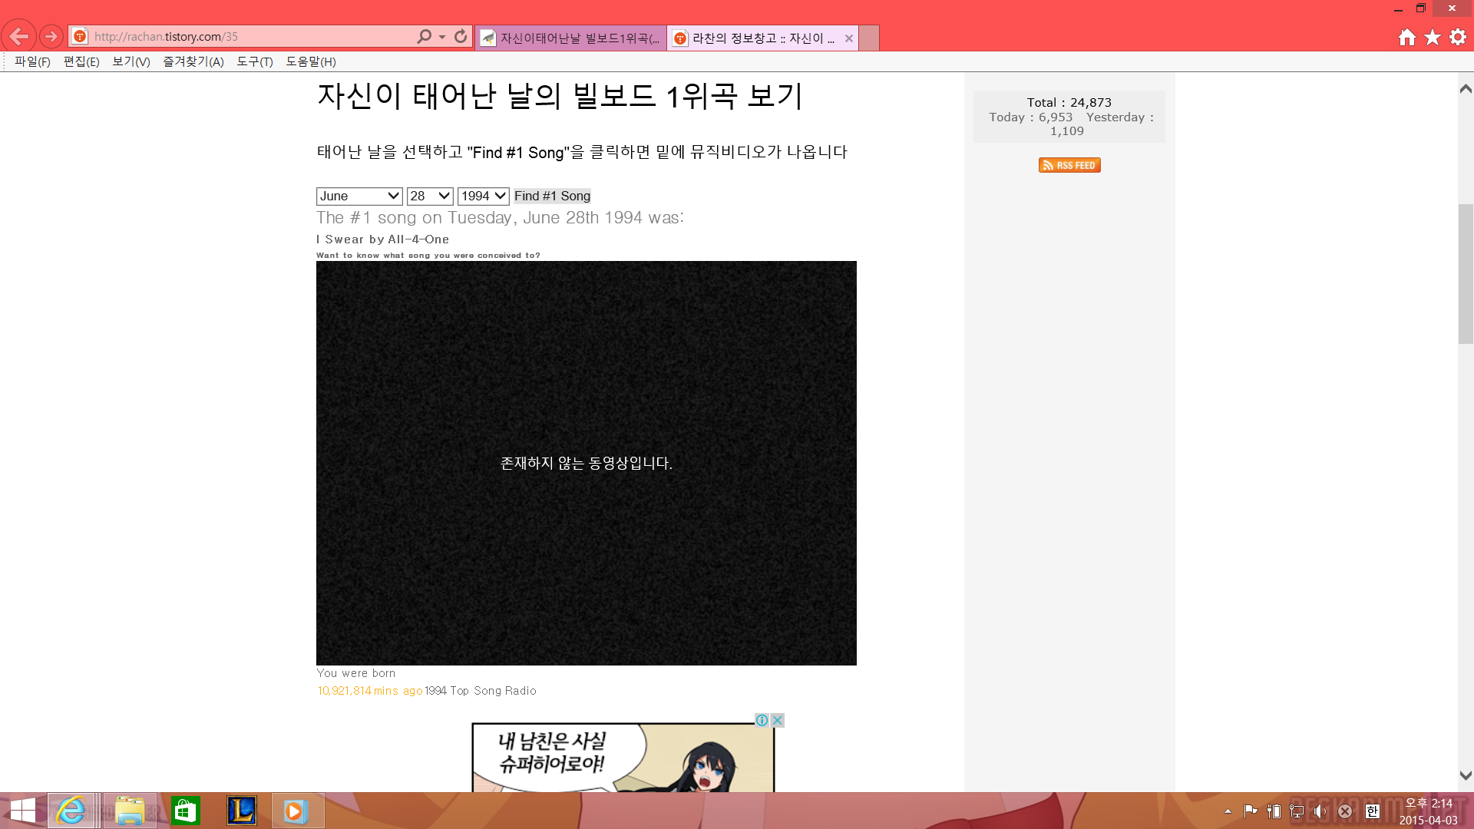The height and width of the screenshot is (829, 1474).
Task: Open League of Legends taskbar icon
Action: [242, 811]
